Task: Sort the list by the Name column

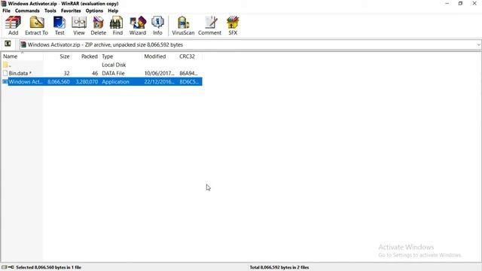Action: pyautogui.click(x=22, y=56)
